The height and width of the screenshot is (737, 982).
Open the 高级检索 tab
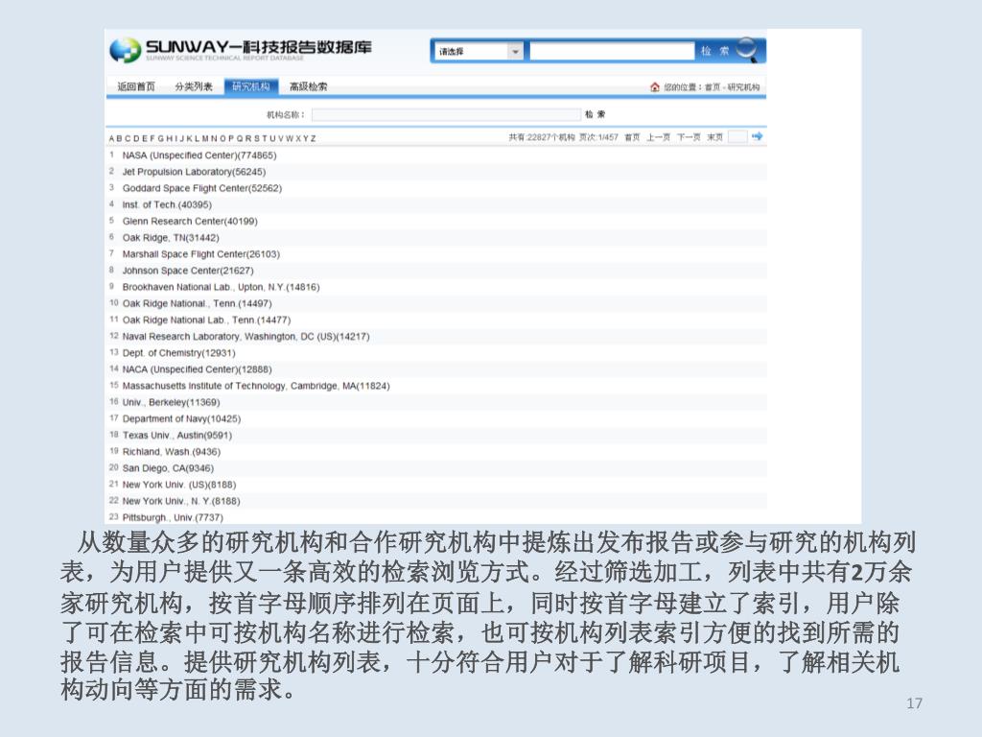click(x=308, y=86)
